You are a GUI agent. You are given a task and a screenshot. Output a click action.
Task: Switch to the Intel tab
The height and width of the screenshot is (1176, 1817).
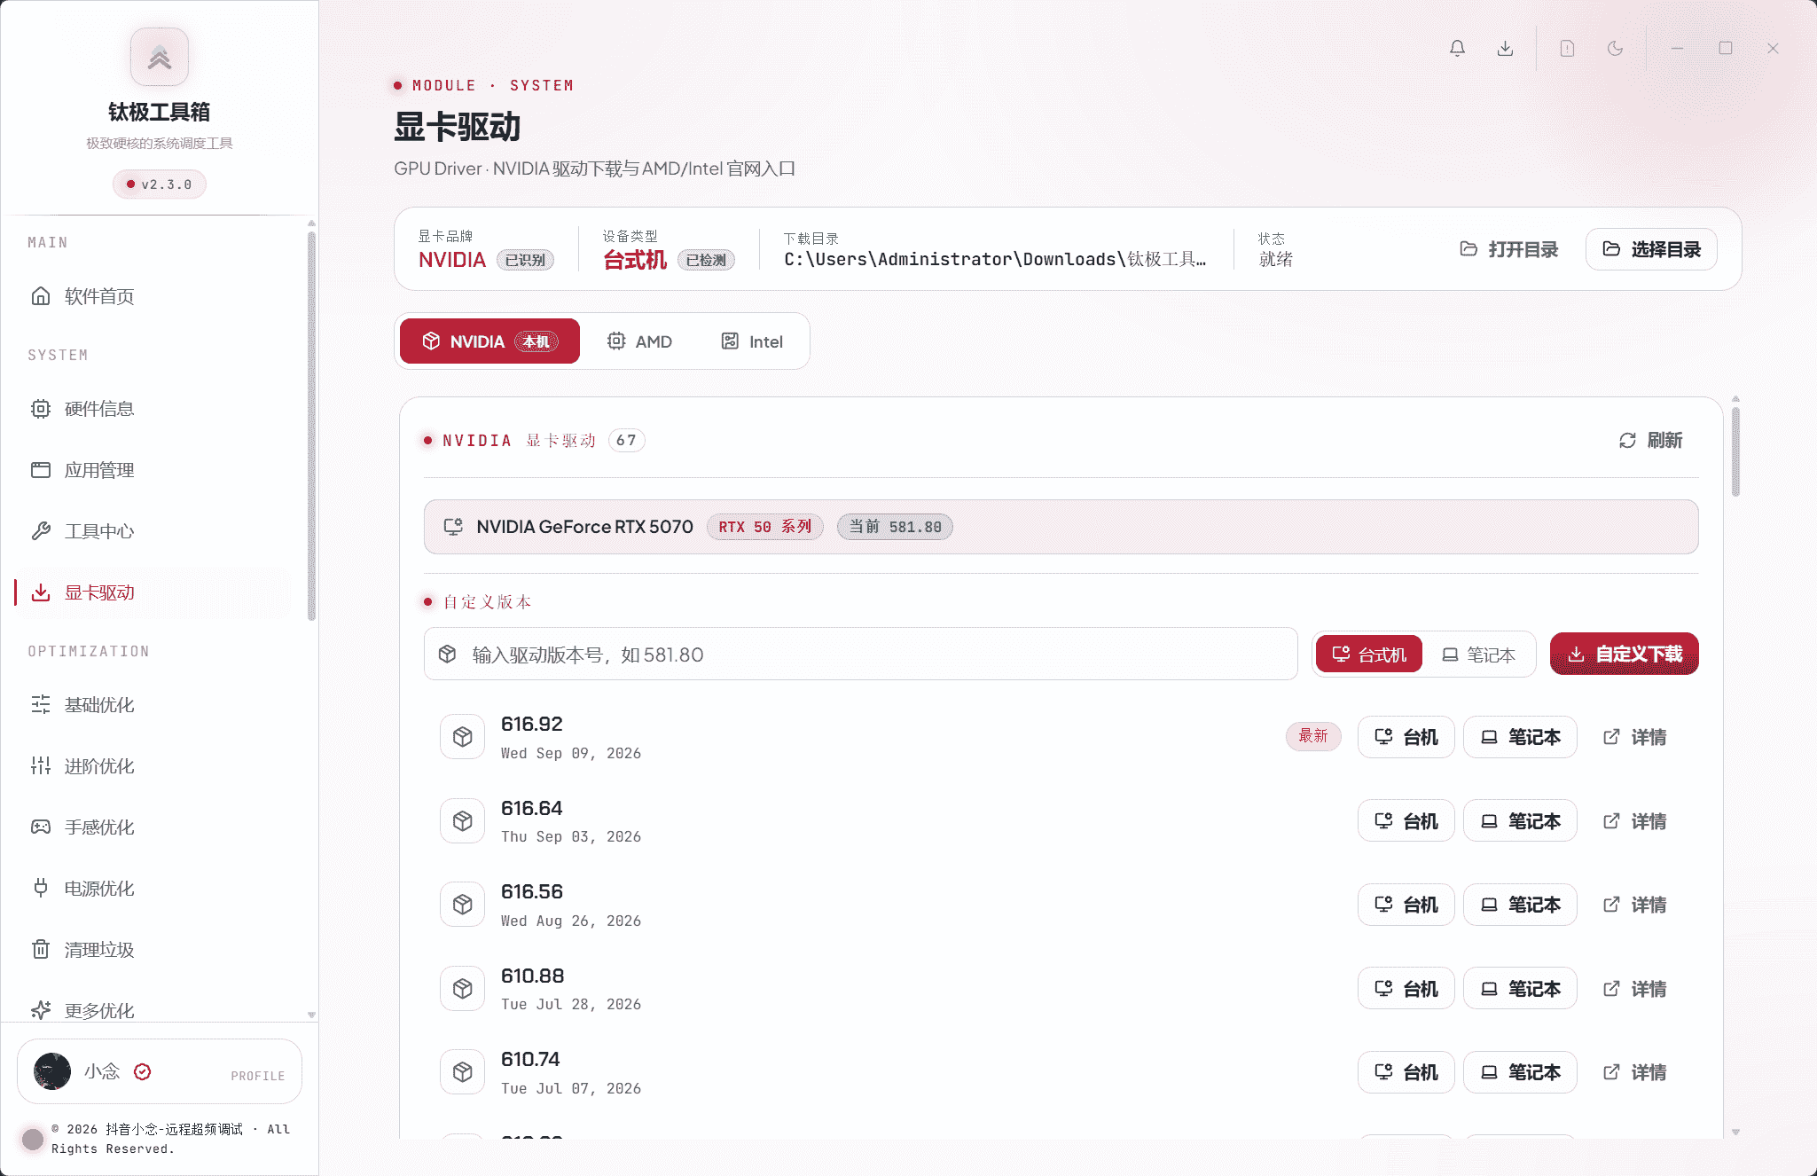point(752,341)
